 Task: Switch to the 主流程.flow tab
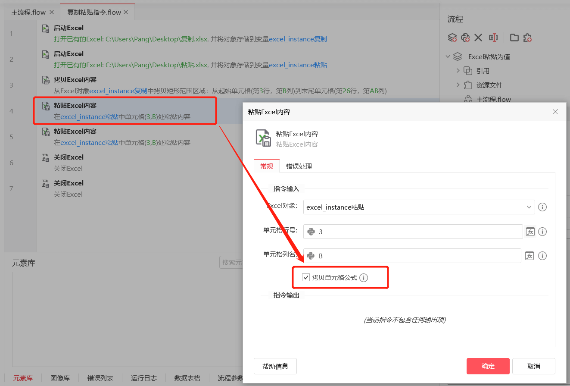(28, 12)
